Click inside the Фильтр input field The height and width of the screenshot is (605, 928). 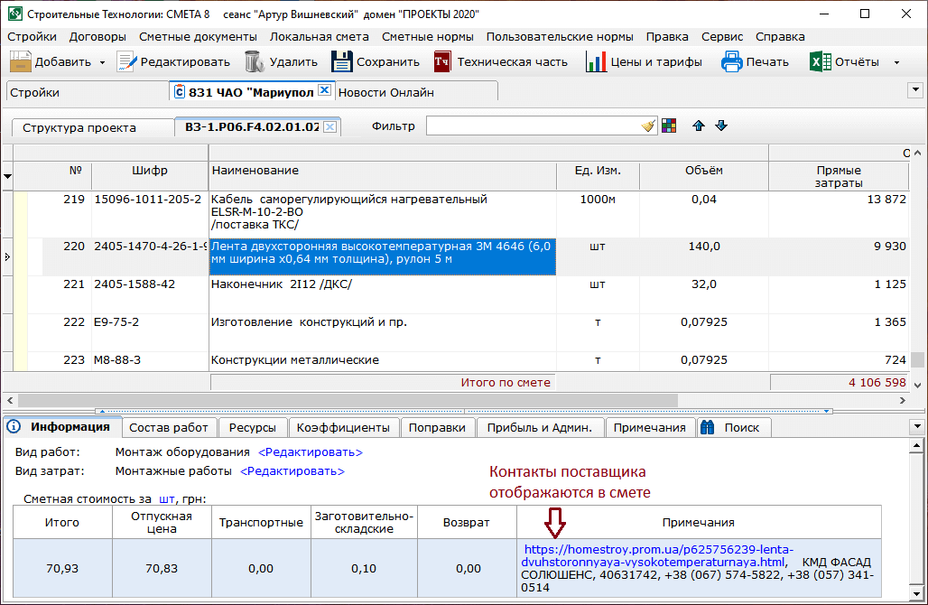(x=533, y=126)
